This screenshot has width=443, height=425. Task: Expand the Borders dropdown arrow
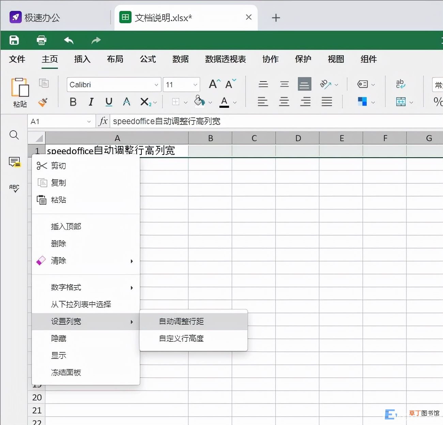point(186,102)
